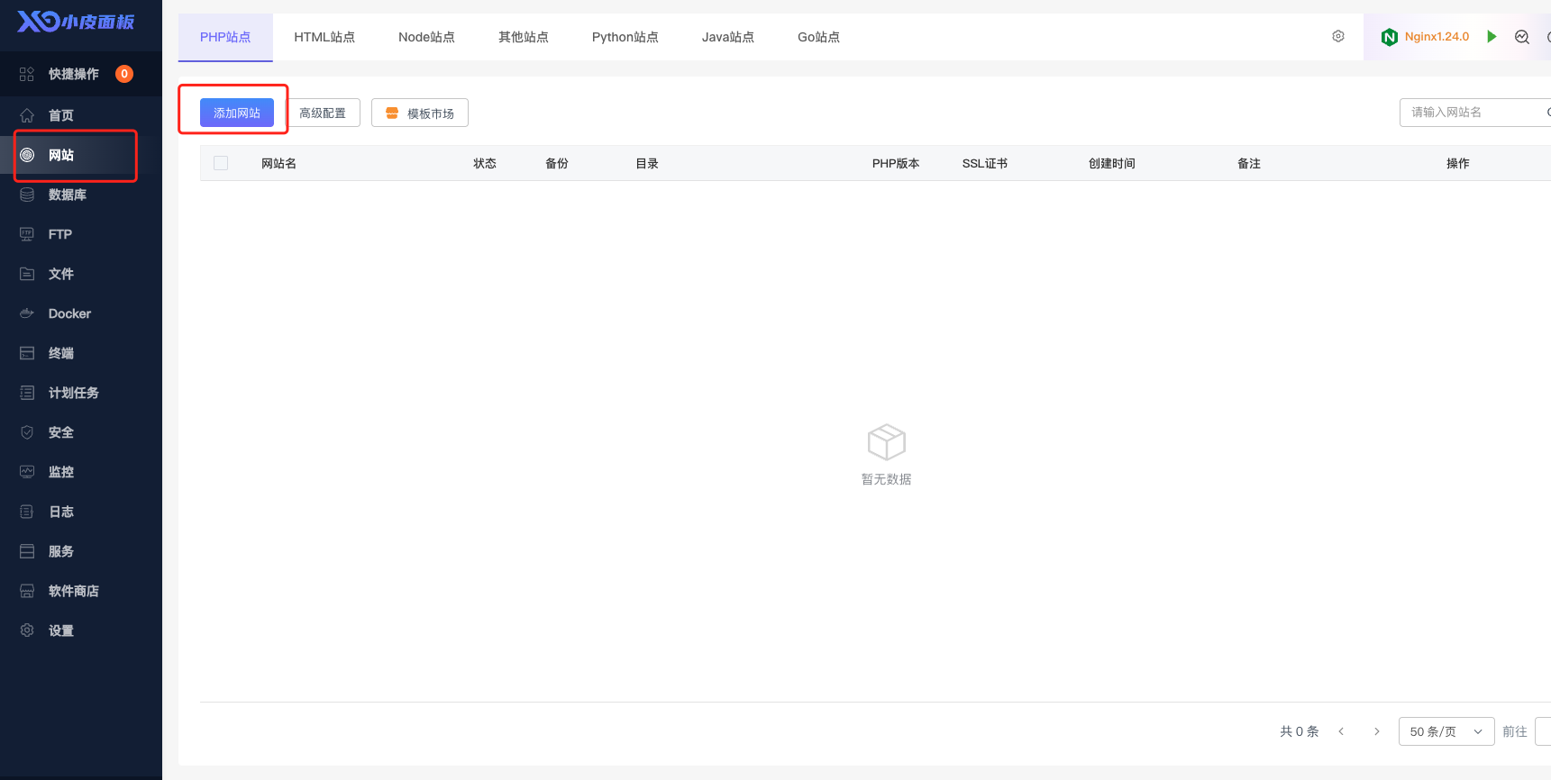1551x780 pixels.
Task: Open 安全 security section
Action: click(60, 432)
